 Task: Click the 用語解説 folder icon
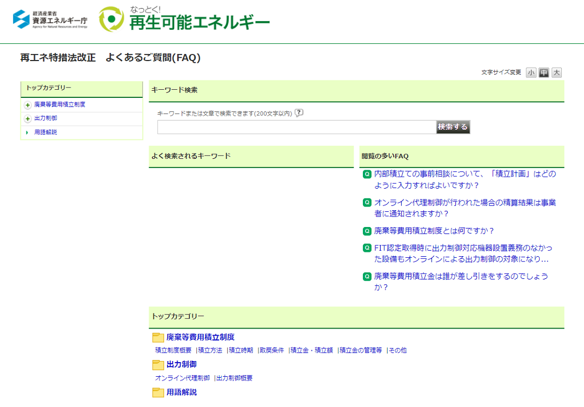pos(158,392)
